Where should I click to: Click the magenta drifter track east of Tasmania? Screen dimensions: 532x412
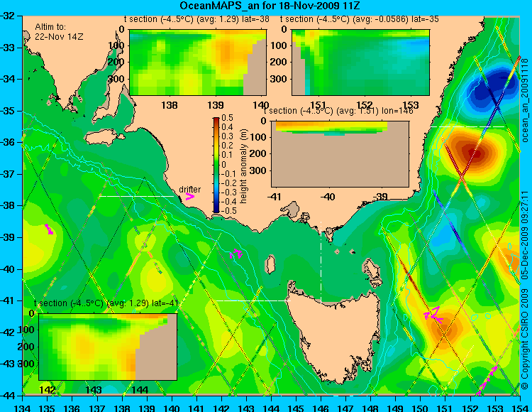point(433,314)
